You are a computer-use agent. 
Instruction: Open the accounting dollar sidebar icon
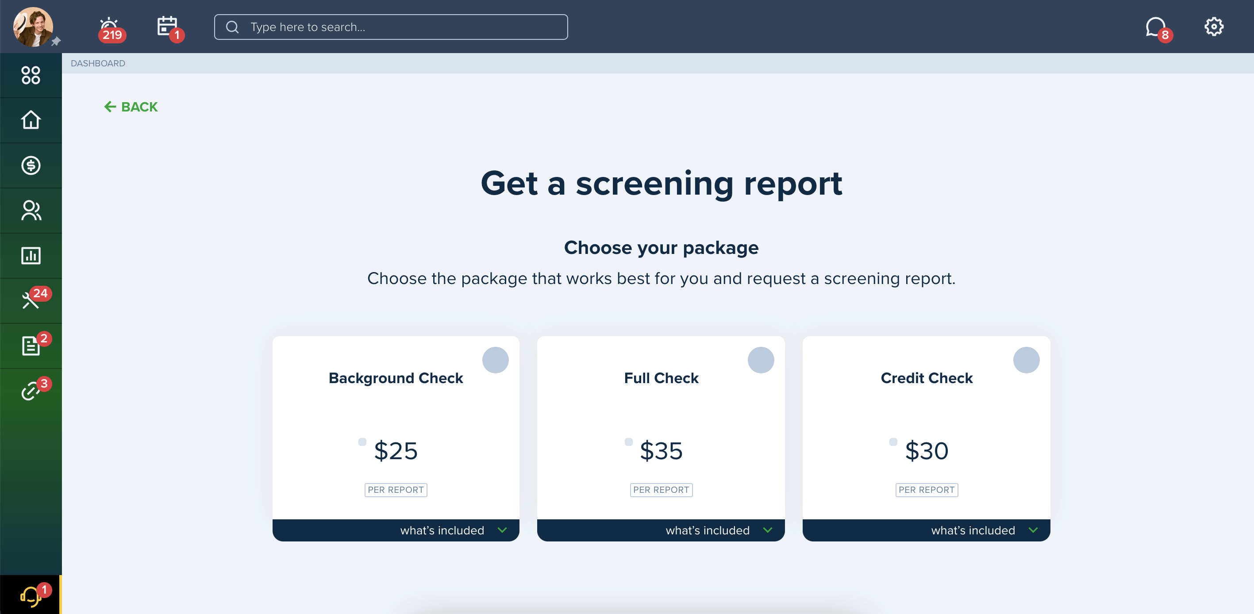tap(31, 165)
